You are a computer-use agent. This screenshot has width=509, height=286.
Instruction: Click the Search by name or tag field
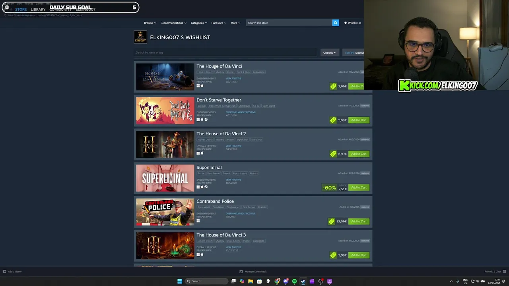coord(225,52)
